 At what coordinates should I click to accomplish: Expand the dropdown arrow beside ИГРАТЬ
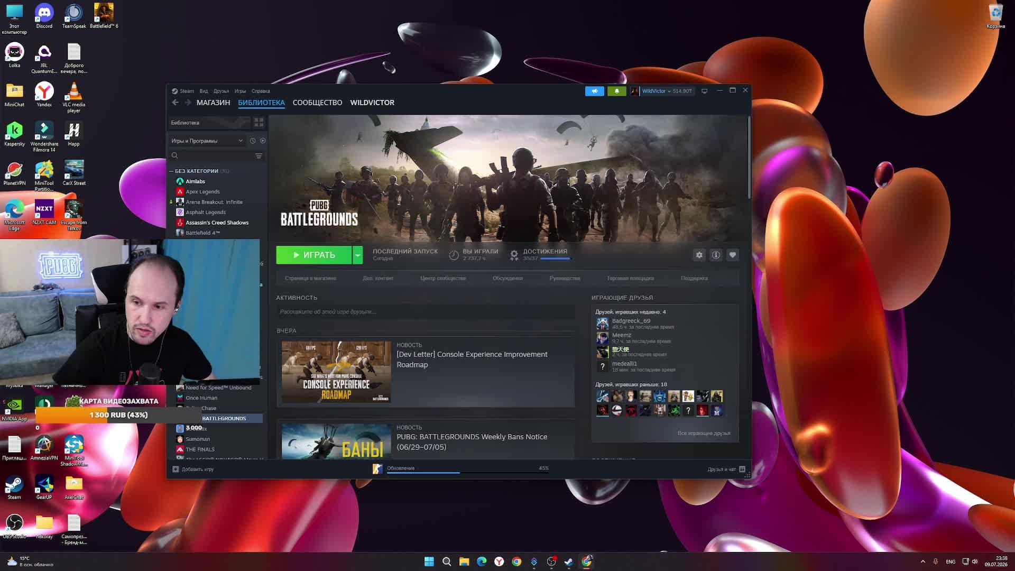(358, 255)
